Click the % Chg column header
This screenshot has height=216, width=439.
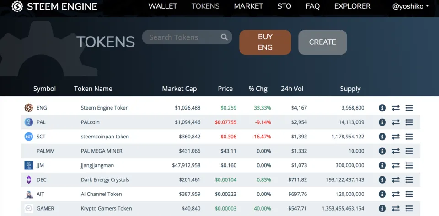tap(258, 89)
